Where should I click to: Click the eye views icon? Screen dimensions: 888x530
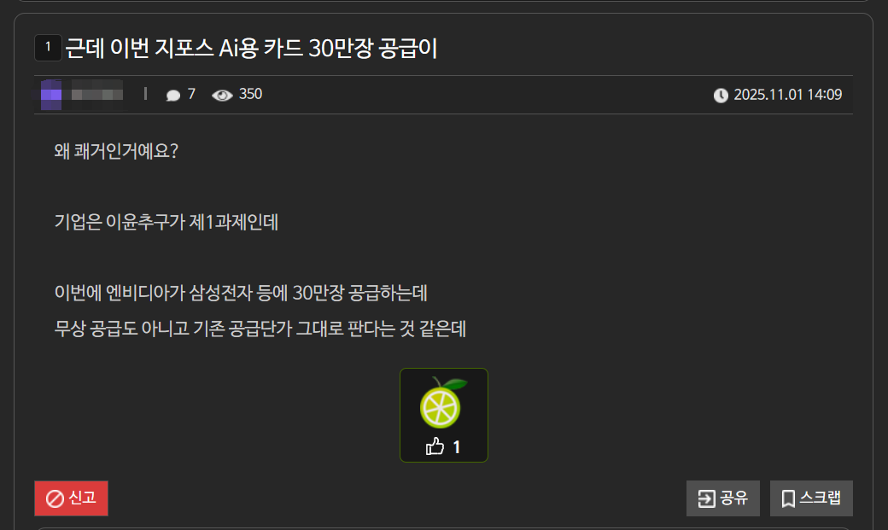coord(222,95)
